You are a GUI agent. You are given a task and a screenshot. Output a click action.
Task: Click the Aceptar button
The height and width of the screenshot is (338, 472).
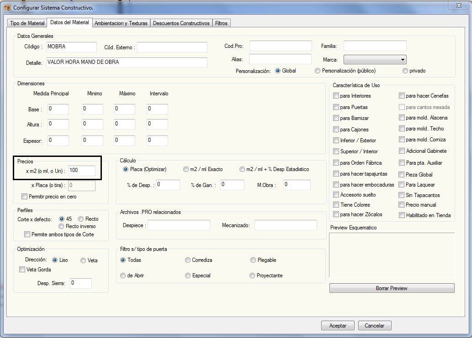coord(338,326)
